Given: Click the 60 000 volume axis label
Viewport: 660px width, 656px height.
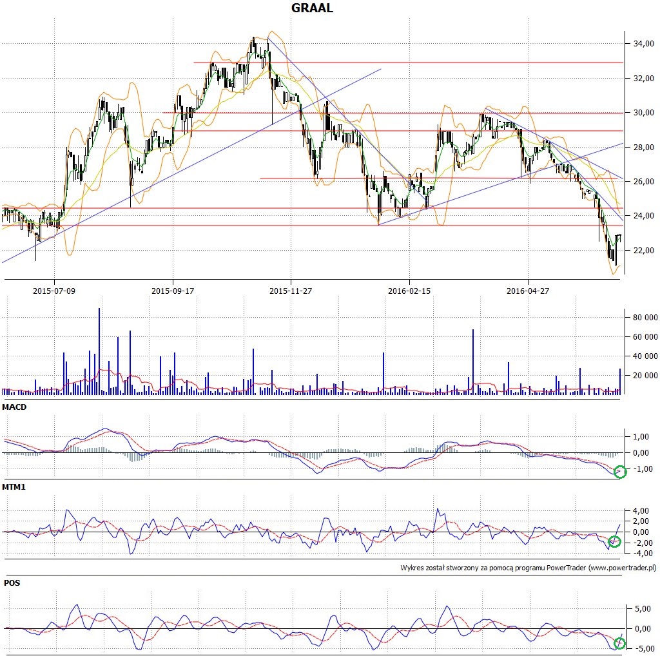Looking at the screenshot, I should (x=645, y=336).
